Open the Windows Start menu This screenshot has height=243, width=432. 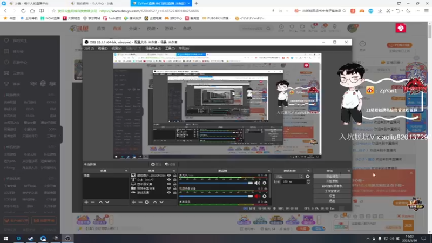6,238
